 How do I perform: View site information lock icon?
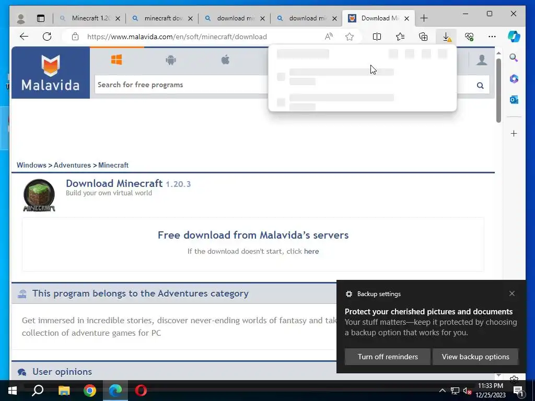75,37
